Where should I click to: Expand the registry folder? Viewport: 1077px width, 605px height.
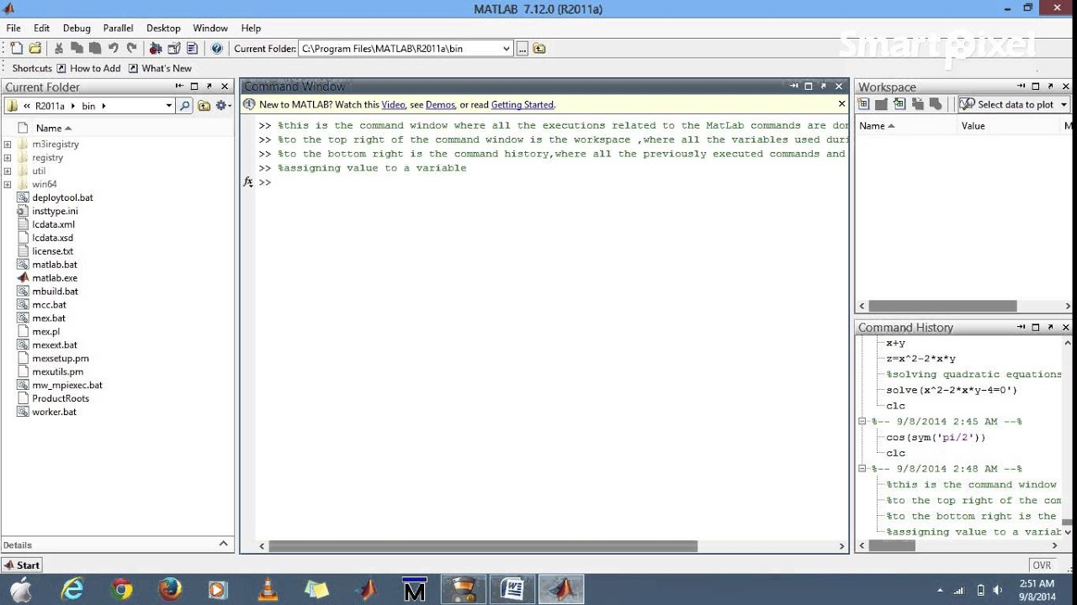[x=8, y=158]
